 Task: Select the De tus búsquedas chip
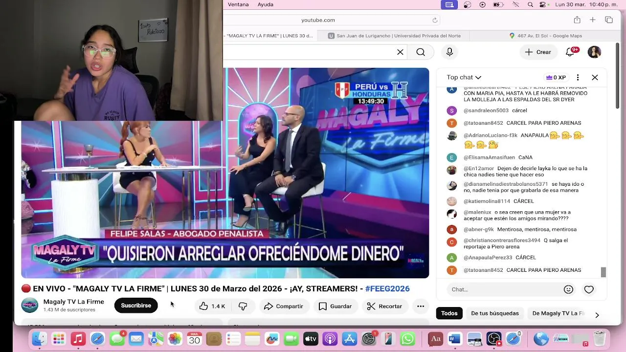coord(495,313)
